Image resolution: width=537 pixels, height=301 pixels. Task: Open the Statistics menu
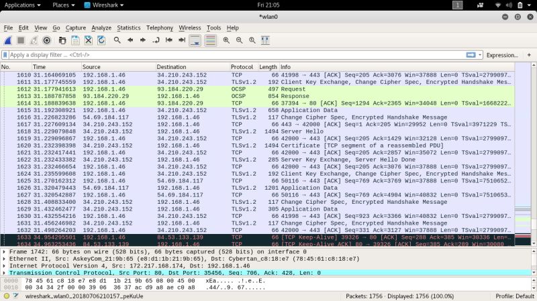tap(128, 27)
